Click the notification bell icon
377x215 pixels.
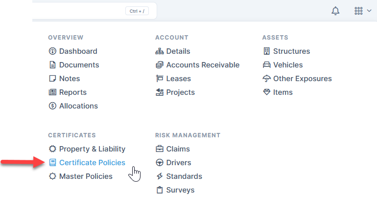click(x=335, y=11)
